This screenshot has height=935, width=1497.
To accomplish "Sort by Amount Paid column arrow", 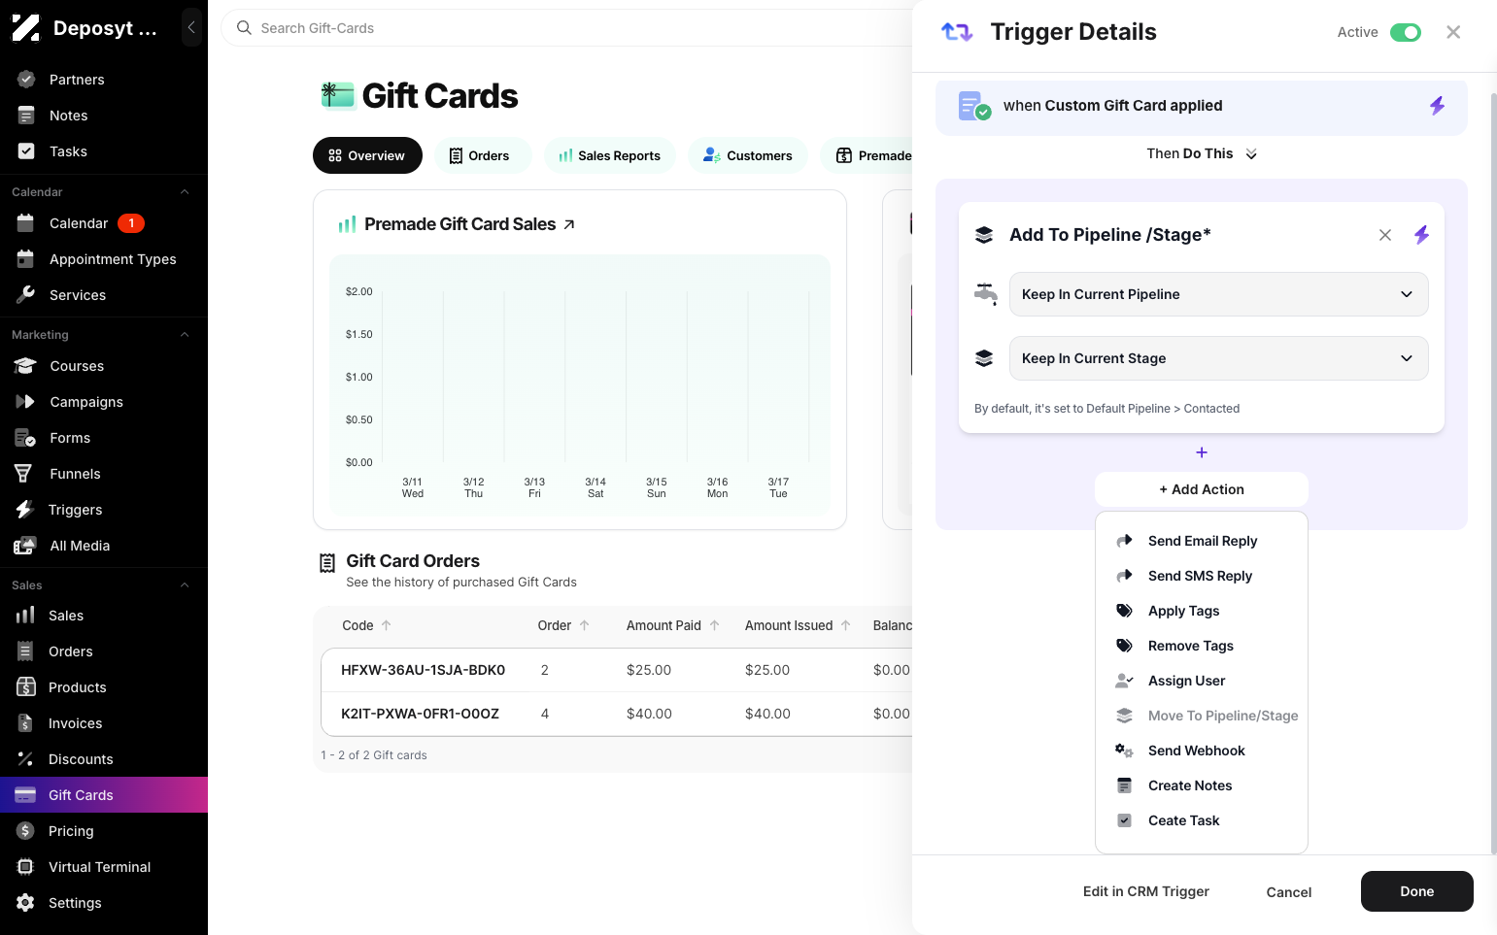I will point(715,625).
